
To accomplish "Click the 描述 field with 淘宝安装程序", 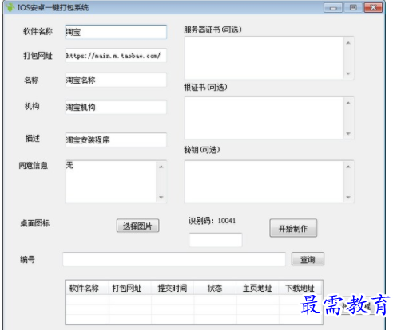I will click(x=116, y=139).
